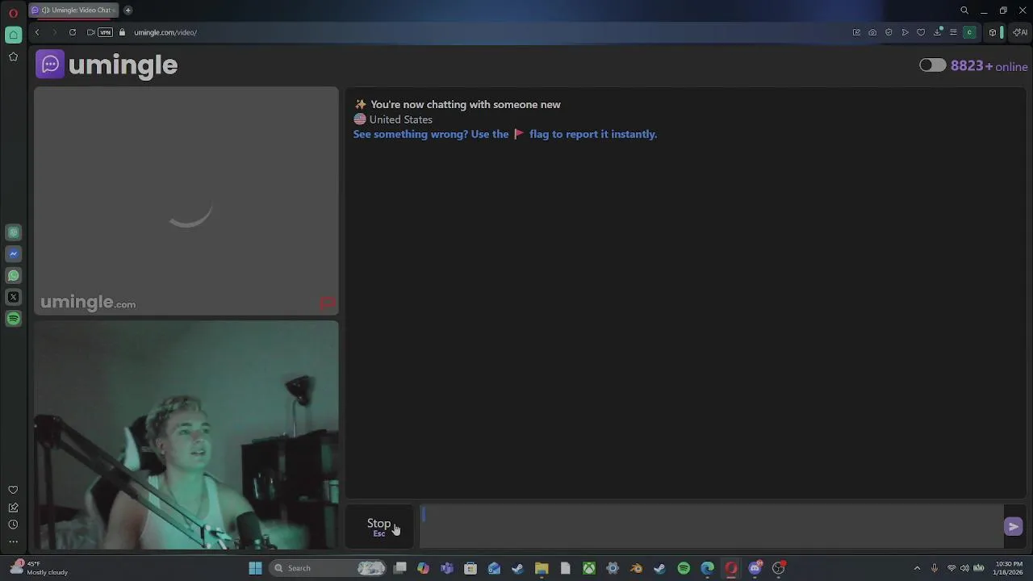Open the snapshot camera toolbar icon
Image resolution: width=1033 pixels, height=581 pixels.
pyautogui.click(x=872, y=32)
